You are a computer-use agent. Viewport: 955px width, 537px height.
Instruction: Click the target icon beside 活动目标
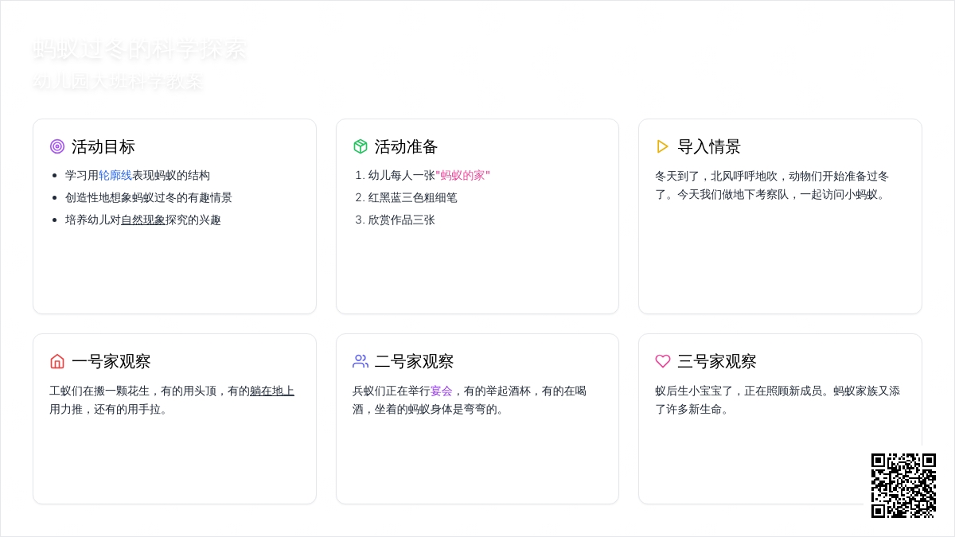pyautogui.click(x=57, y=146)
